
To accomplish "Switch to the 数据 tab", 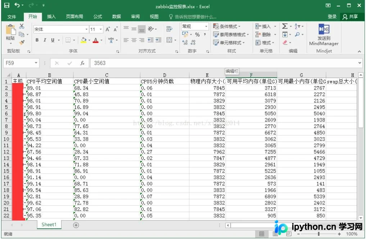I will point(116,17).
